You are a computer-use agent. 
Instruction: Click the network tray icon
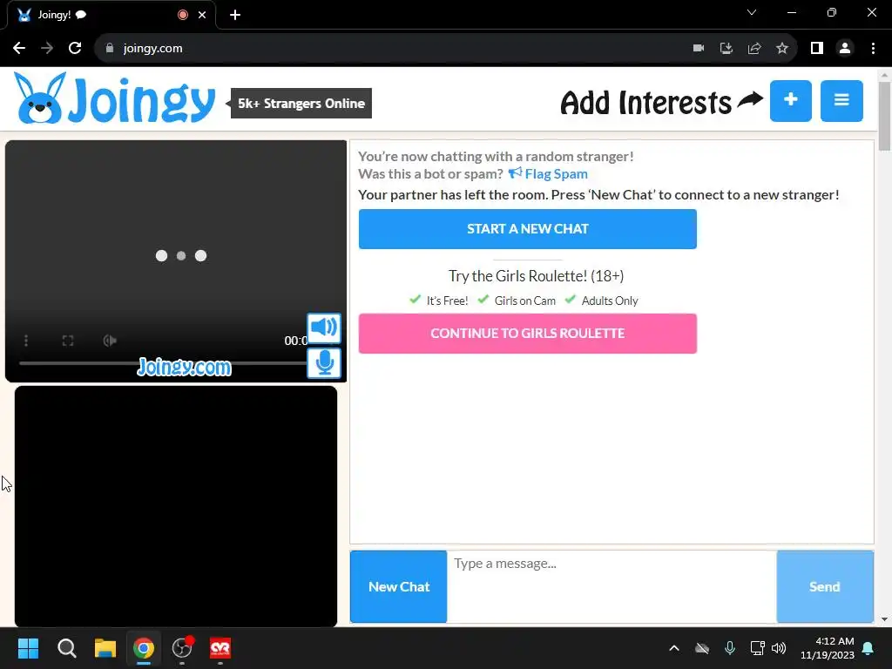pyautogui.click(x=757, y=648)
